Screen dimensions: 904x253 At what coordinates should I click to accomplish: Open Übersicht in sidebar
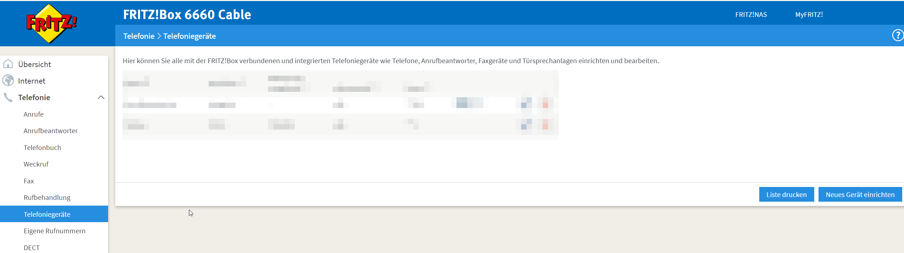34,64
